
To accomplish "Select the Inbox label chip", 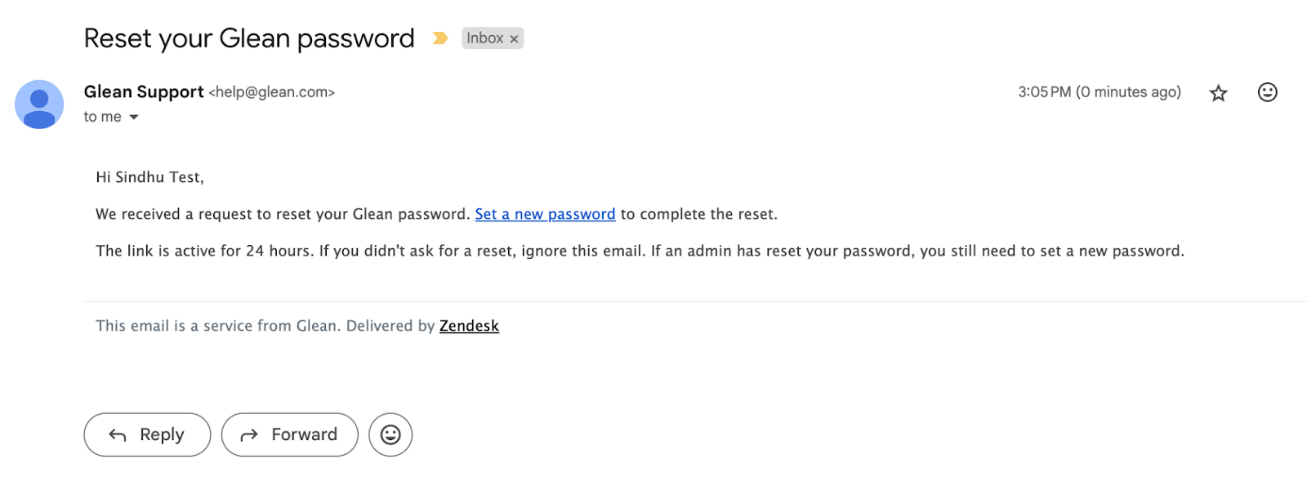I will click(x=486, y=38).
